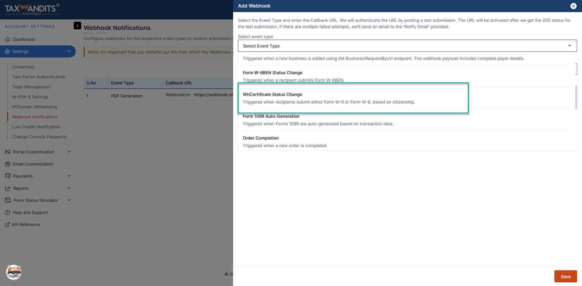Click the API Reference external link icon

pos(8,225)
